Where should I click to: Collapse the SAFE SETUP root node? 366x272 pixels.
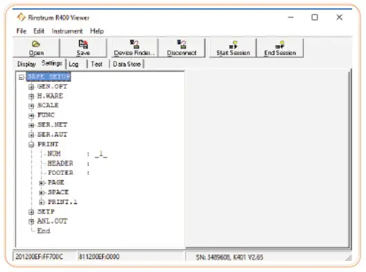coord(21,77)
